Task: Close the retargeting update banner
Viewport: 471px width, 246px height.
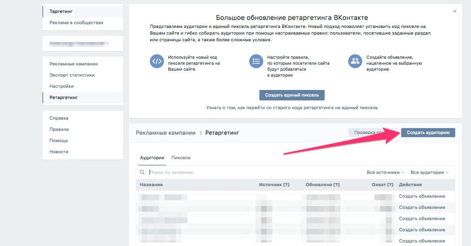Action: (454, 11)
